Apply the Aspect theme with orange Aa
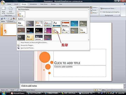This screenshot has height=95, width=126. click(39, 24)
